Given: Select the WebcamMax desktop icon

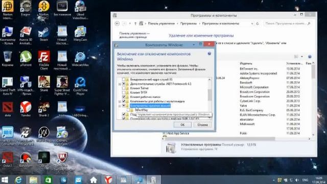Looking at the screenshot, I should tap(80, 59).
